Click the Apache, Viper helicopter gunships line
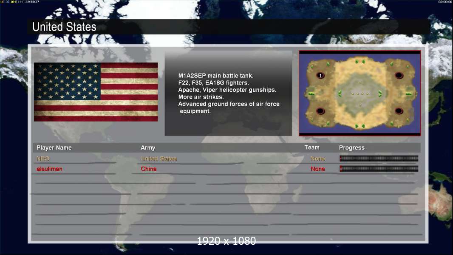The image size is (453, 255). [227, 90]
